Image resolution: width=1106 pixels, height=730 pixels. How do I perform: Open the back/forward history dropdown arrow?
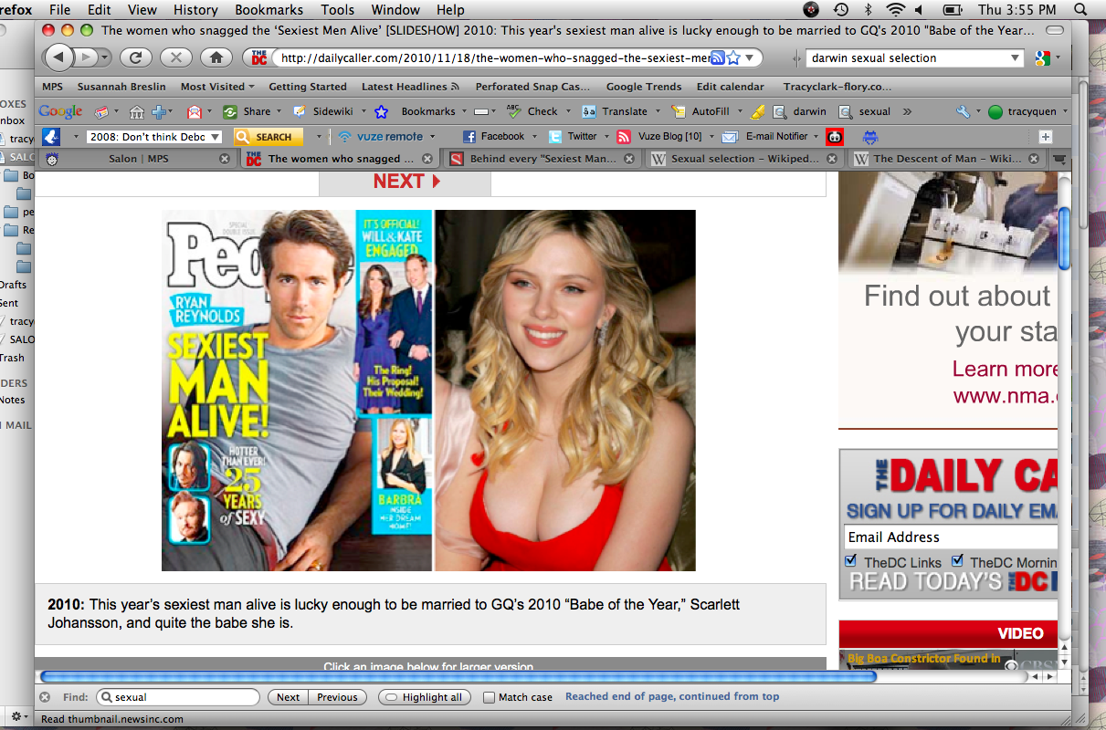click(105, 57)
